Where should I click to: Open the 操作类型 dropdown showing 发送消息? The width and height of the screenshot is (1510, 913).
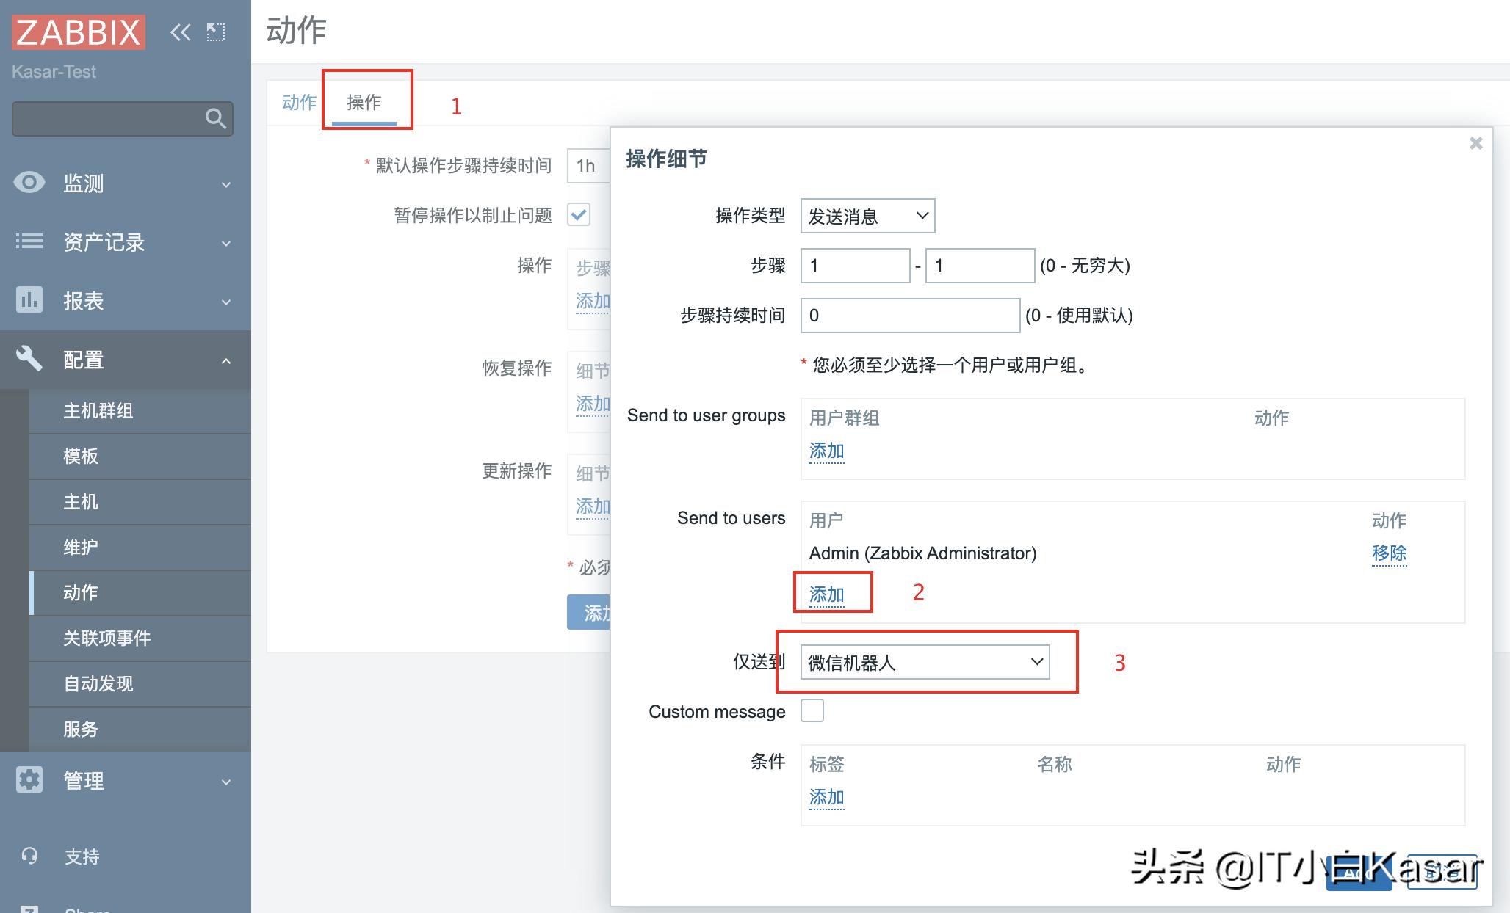[867, 216]
